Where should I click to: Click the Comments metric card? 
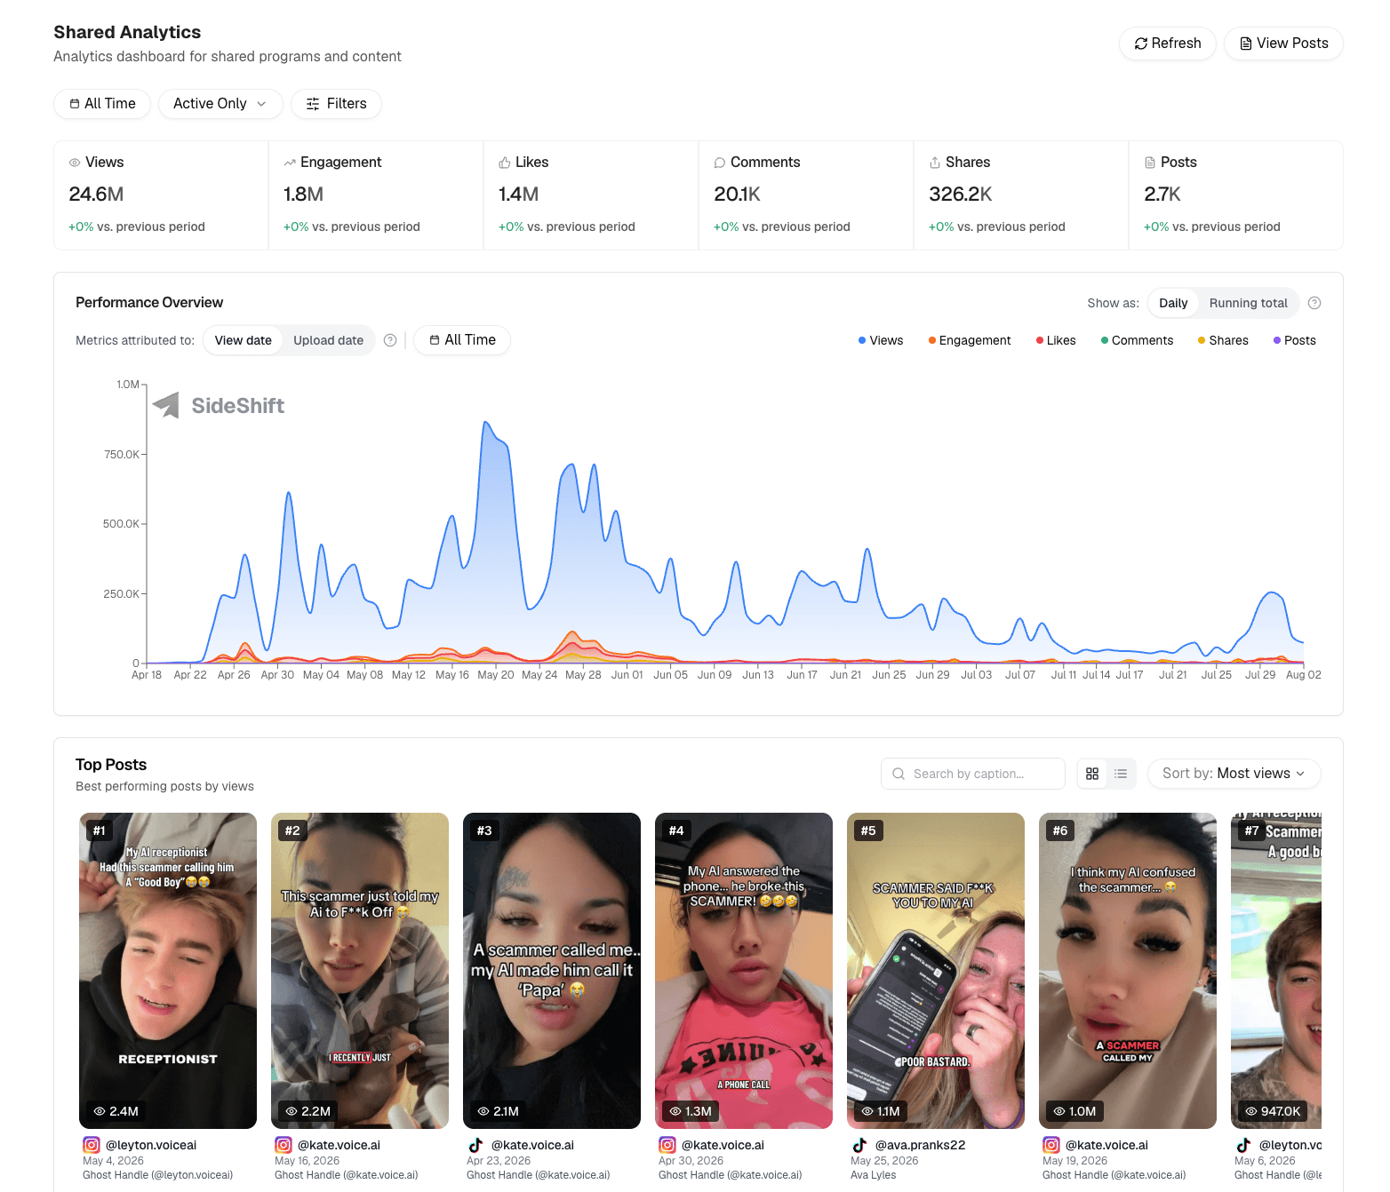click(x=806, y=195)
